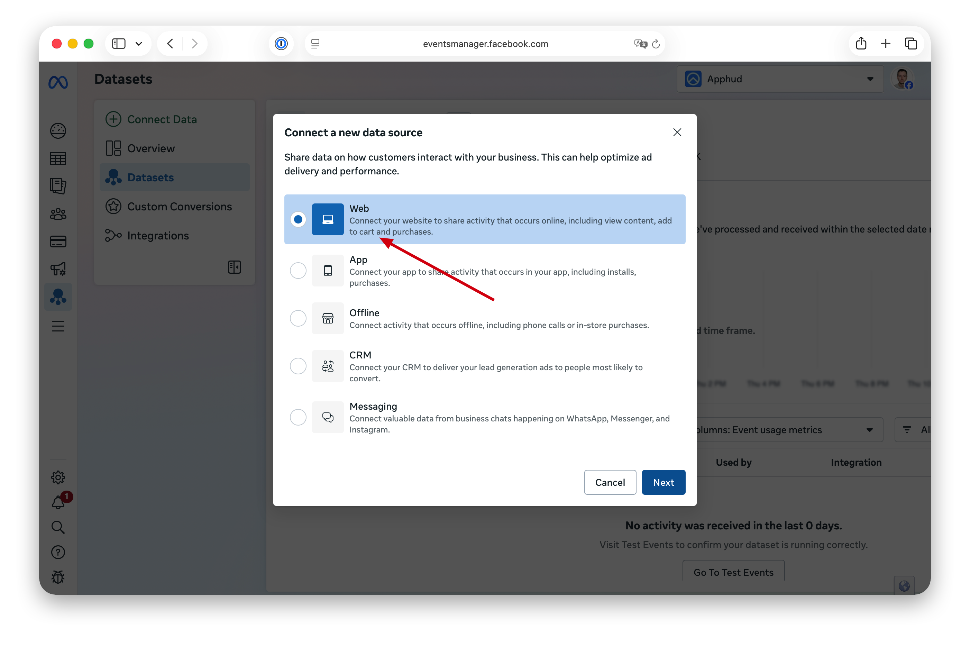The image size is (970, 647).
Task: Select the Offline radio option
Action: [298, 318]
